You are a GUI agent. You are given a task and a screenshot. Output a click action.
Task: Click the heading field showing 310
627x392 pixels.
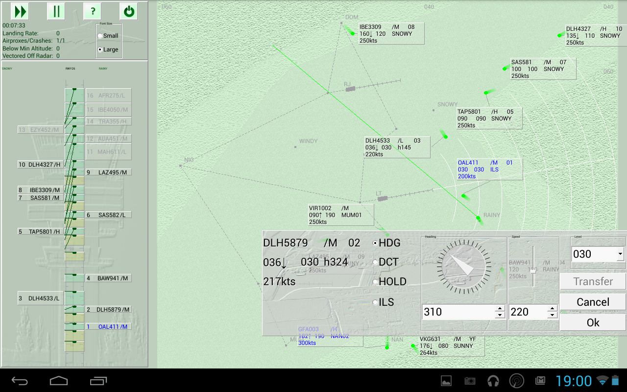click(x=458, y=312)
